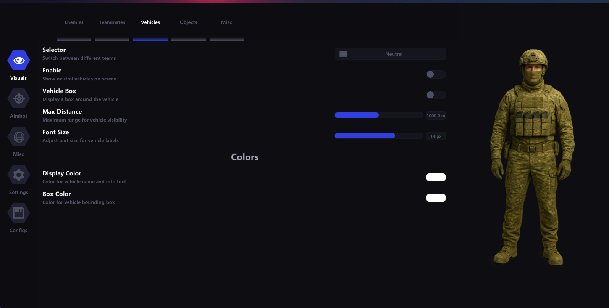Select the Vehicles tab
The image size is (609, 308).
click(x=150, y=22)
